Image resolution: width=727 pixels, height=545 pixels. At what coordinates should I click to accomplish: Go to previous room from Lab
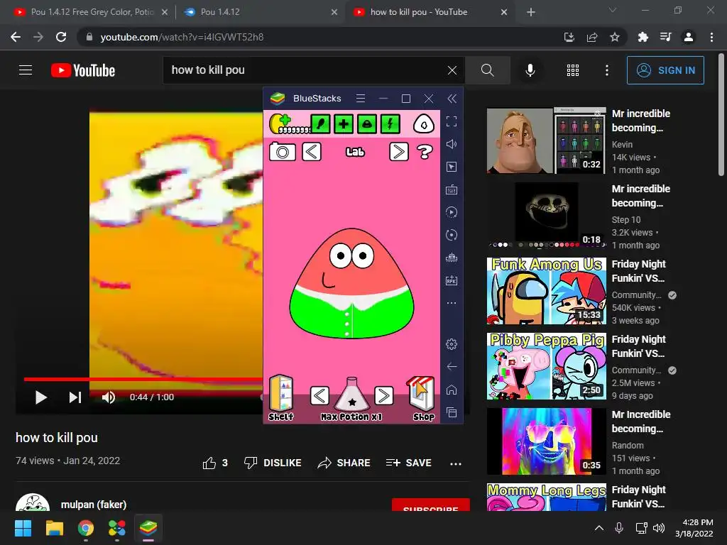312,152
